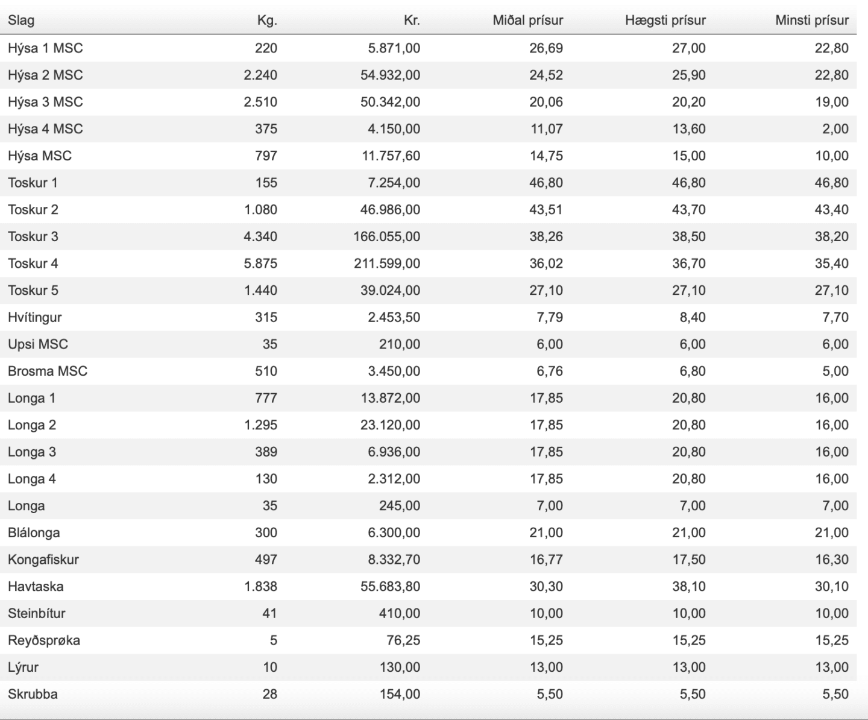Click the Kongafiskur species name

pos(43,560)
